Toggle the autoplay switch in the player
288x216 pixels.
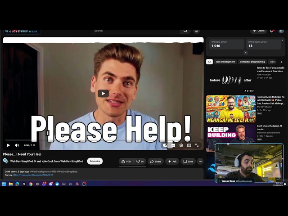[x=165, y=145]
